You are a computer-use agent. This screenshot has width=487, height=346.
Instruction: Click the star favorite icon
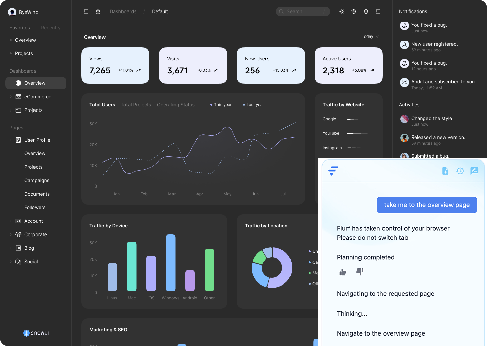click(98, 11)
